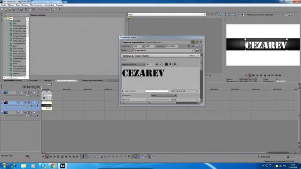The width and height of the screenshot is (301, 169).
Task: Click the CEZAREV text edit area
Action: coord(160,77)
